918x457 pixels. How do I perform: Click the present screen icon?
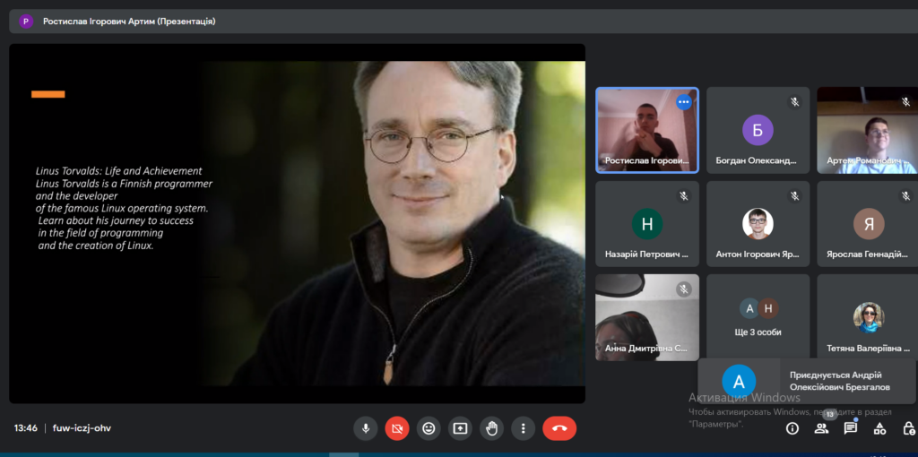pos(460,428)
